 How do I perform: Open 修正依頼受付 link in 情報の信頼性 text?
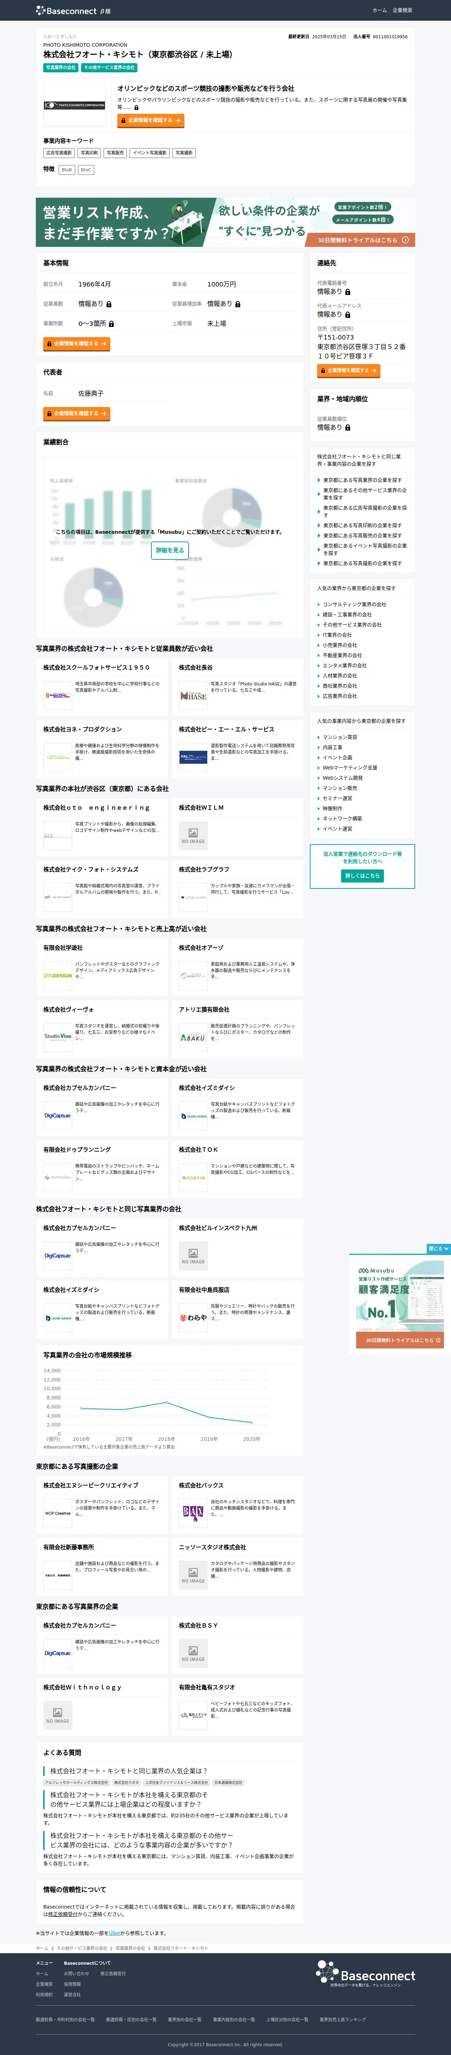(63, 1914)
